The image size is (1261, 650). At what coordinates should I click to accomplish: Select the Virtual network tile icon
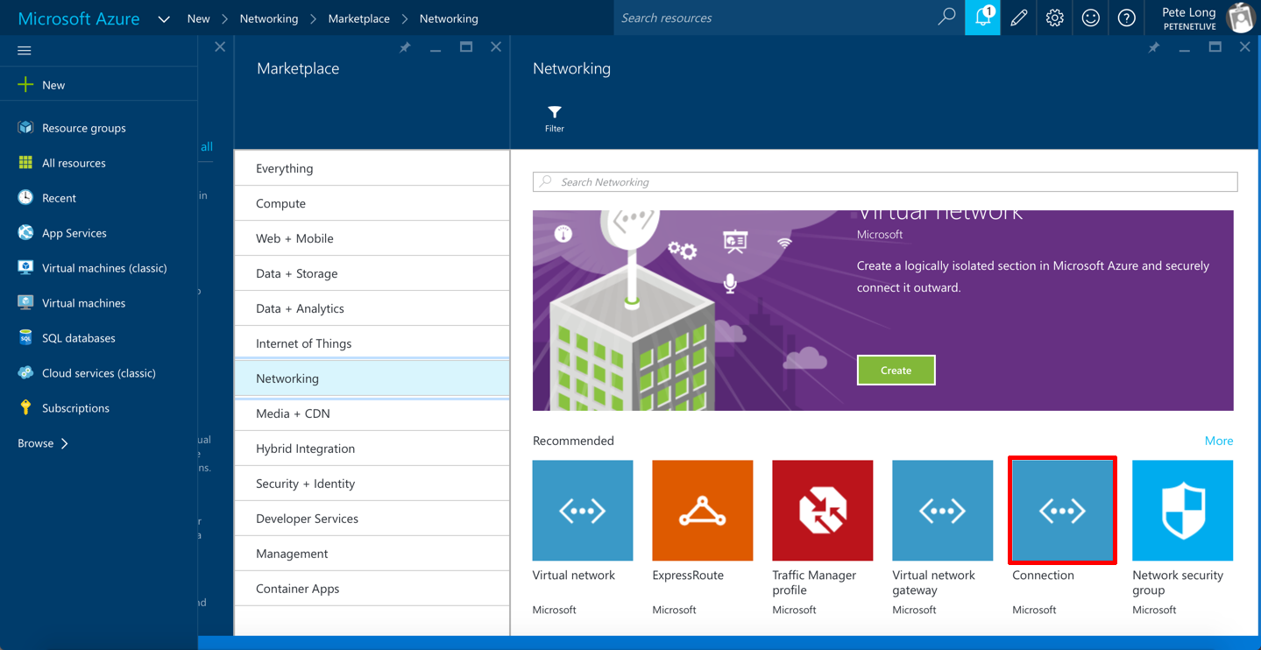pos(583,511)
